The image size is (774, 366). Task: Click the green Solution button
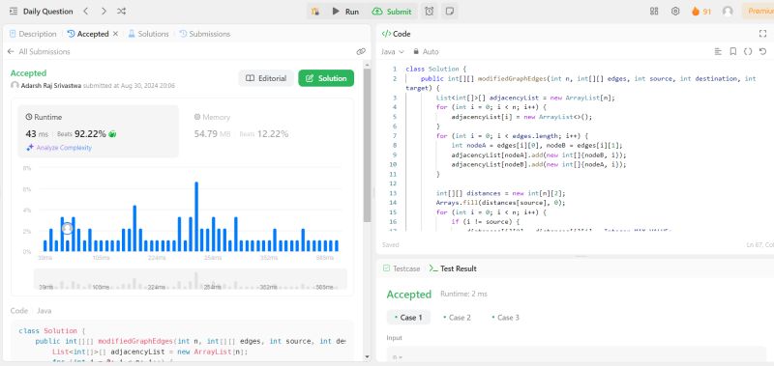click(326, 78)
